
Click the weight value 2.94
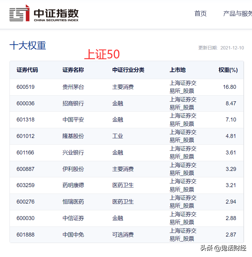pos(231,201)
